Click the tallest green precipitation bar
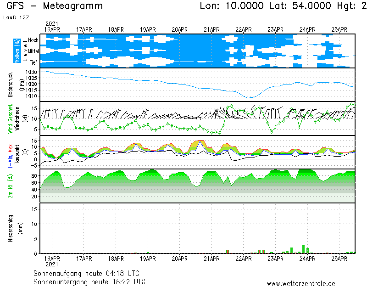The image size is (367, 287). [x=303, y=249]
